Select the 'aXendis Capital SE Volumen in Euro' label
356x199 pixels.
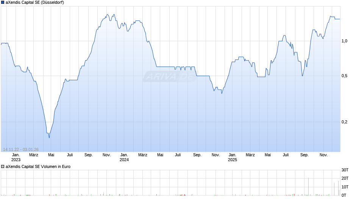click(38, 166)
